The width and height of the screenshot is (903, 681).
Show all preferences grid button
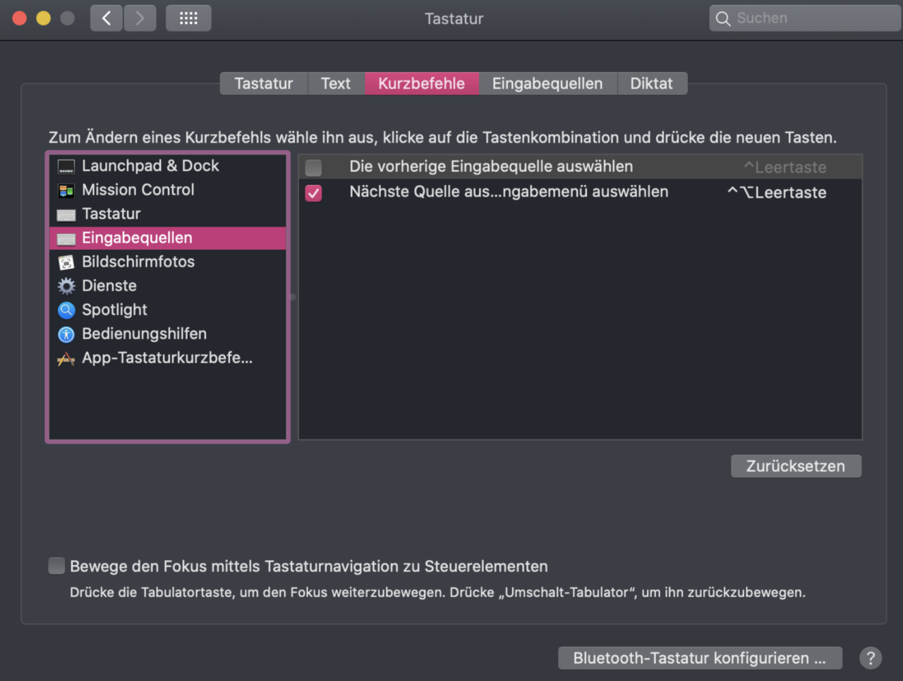pos(188,18)
